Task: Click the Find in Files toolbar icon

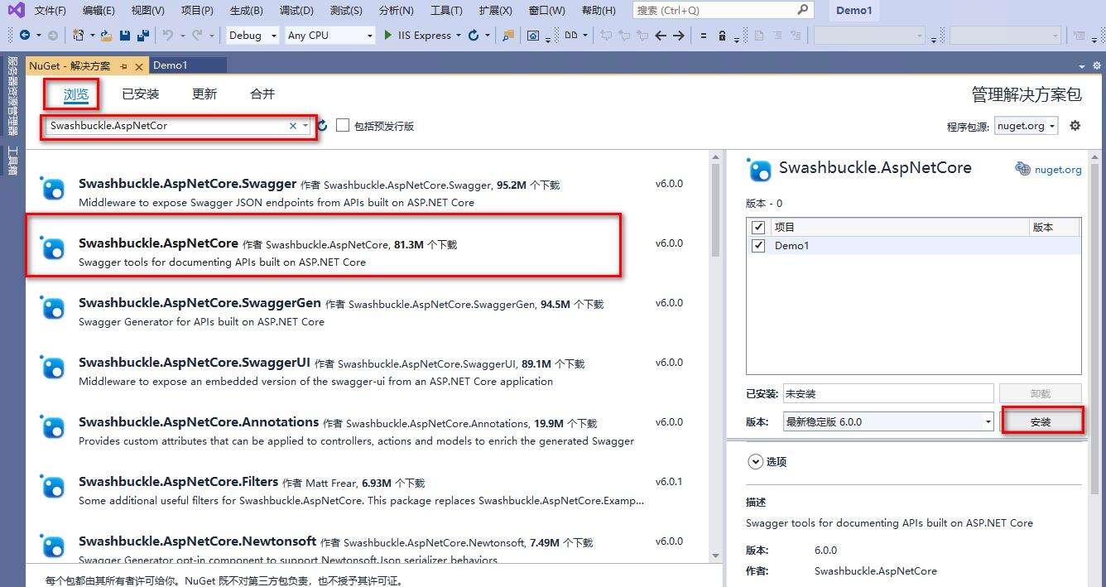Action: click(507, 36)
